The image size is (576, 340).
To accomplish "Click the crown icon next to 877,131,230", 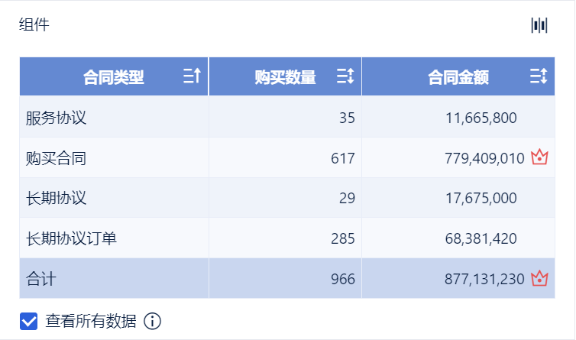I will (x=540, y=279).
